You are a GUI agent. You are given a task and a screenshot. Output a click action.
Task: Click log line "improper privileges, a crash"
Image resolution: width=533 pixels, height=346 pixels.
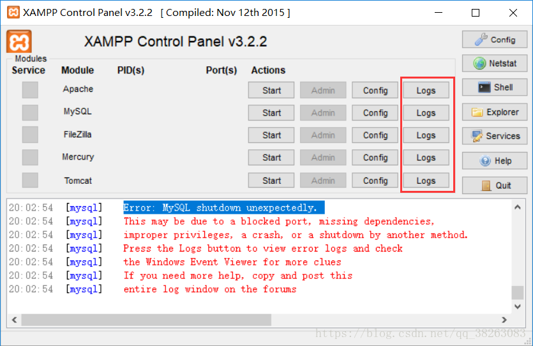pos(296,235)
